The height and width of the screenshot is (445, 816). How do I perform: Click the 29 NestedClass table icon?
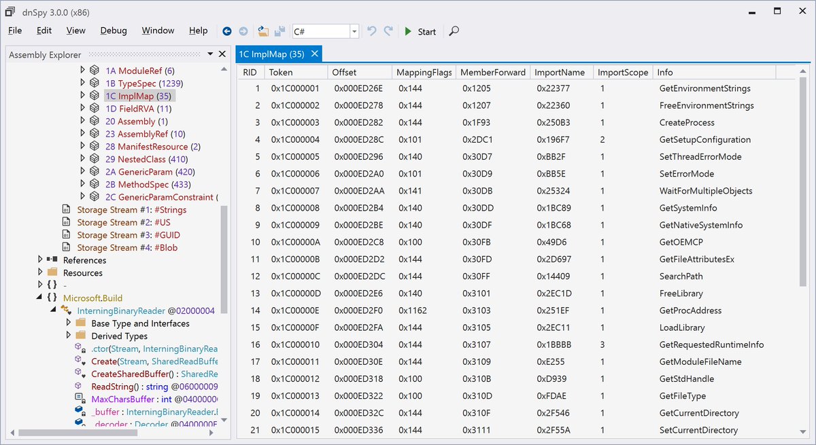click(x=95, y=159)
